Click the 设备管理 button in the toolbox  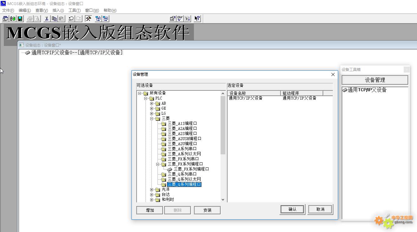(x=375, y=80)
